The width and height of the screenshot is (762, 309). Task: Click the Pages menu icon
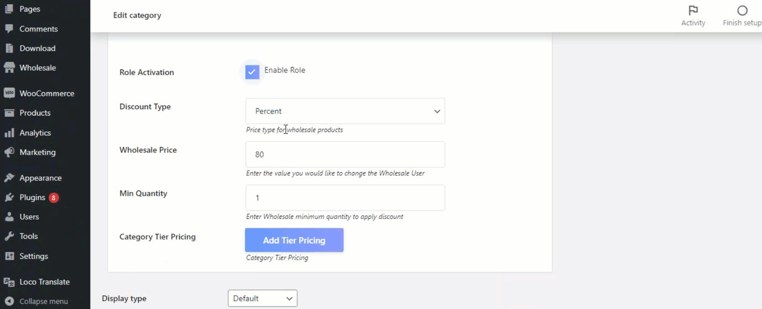pos(9,9)
